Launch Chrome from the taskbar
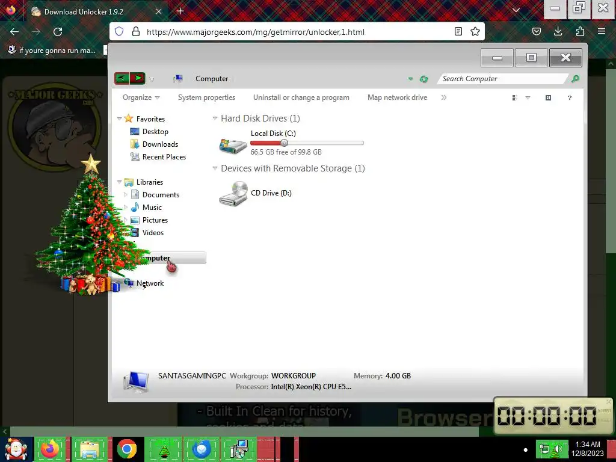This screenshot has height=462, width=616. coord(126,449)
